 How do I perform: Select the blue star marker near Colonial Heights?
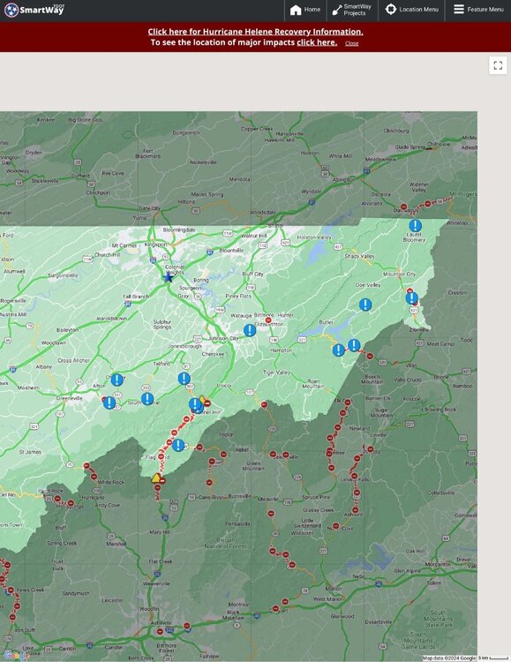click(x=169, y=277)
